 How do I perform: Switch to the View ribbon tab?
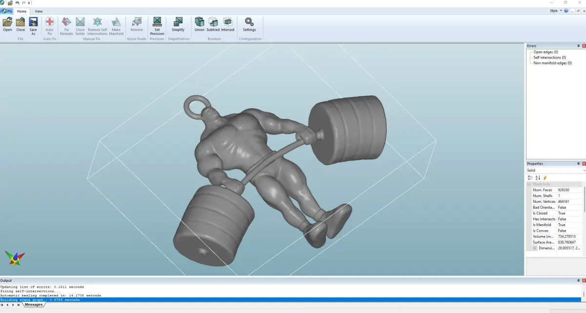[39, 11]
